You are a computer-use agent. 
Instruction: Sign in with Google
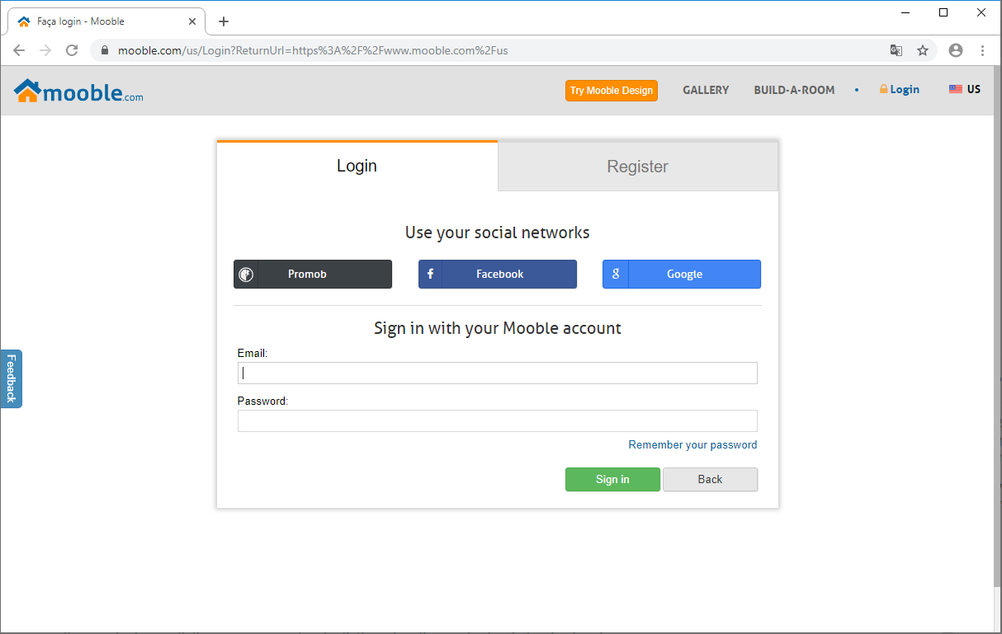click(682, 275)
